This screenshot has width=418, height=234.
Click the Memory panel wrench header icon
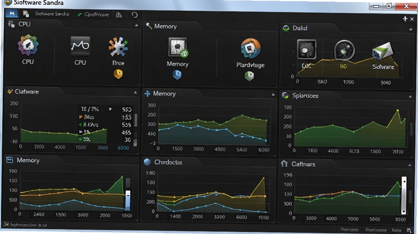pyautogui.click(x=149, y=26)
